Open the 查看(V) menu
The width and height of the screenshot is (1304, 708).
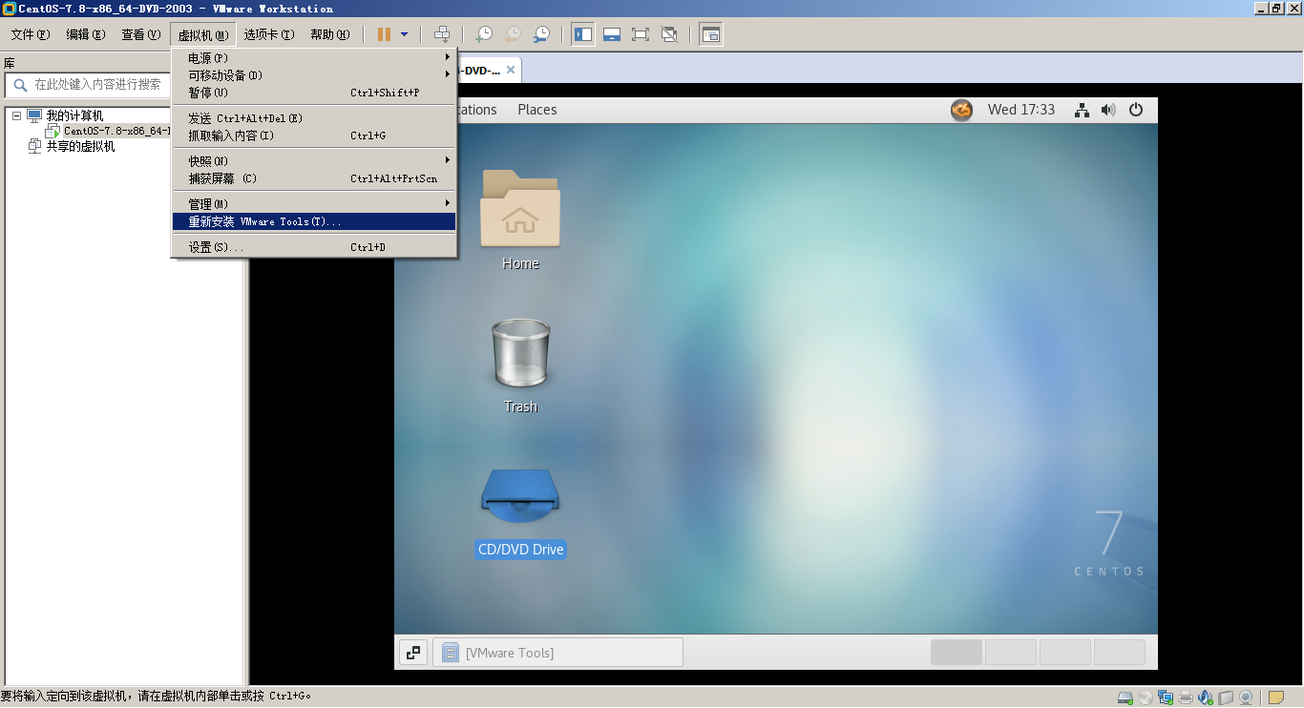pyautogui.click(x=141, y=34)
